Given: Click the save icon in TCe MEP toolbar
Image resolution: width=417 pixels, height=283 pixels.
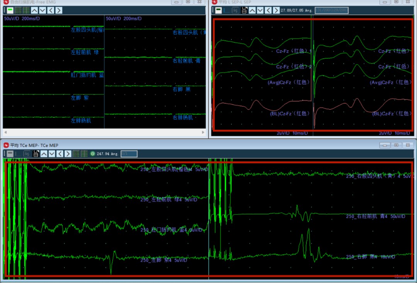Looking at the screenshot, I should pyautogui.click(x=36, y=154).
